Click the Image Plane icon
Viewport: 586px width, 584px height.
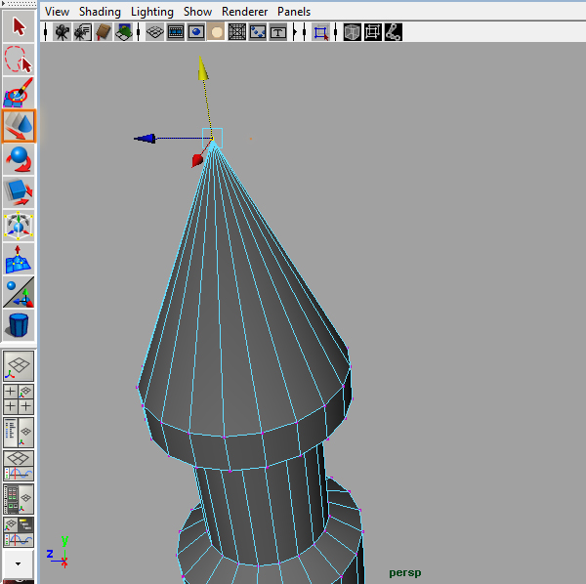pyautogui.click(x=124, y=32)
